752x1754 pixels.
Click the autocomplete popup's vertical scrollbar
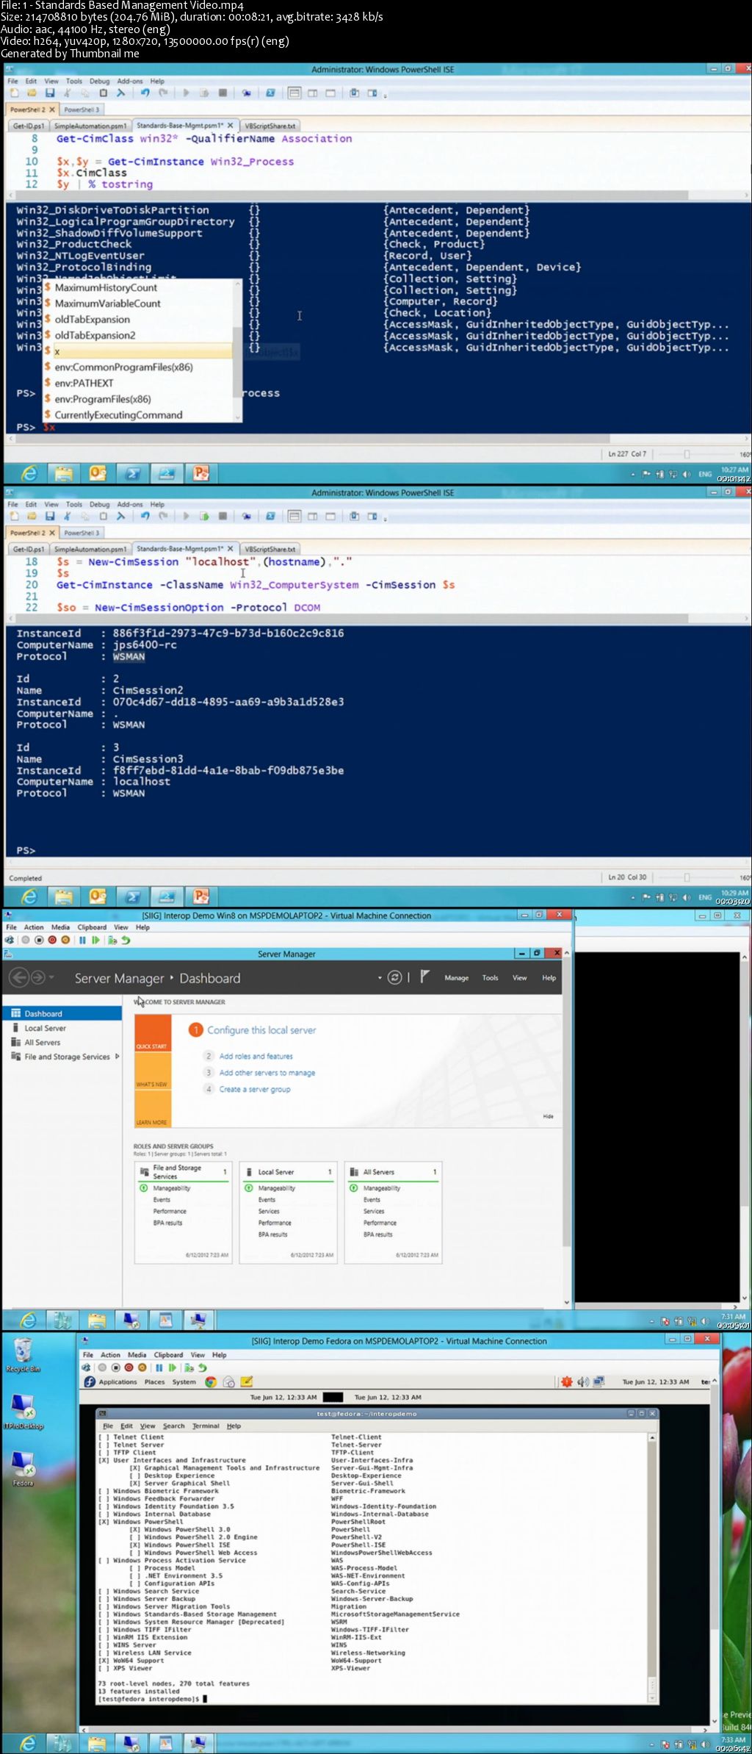coord(237,351)
